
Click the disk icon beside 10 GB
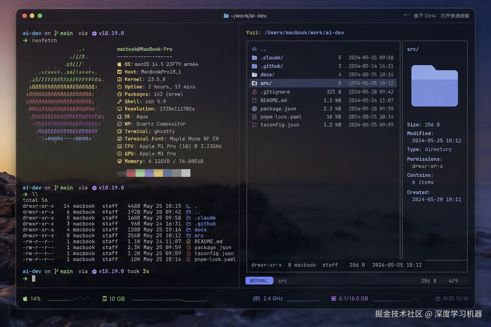point(105,299)
